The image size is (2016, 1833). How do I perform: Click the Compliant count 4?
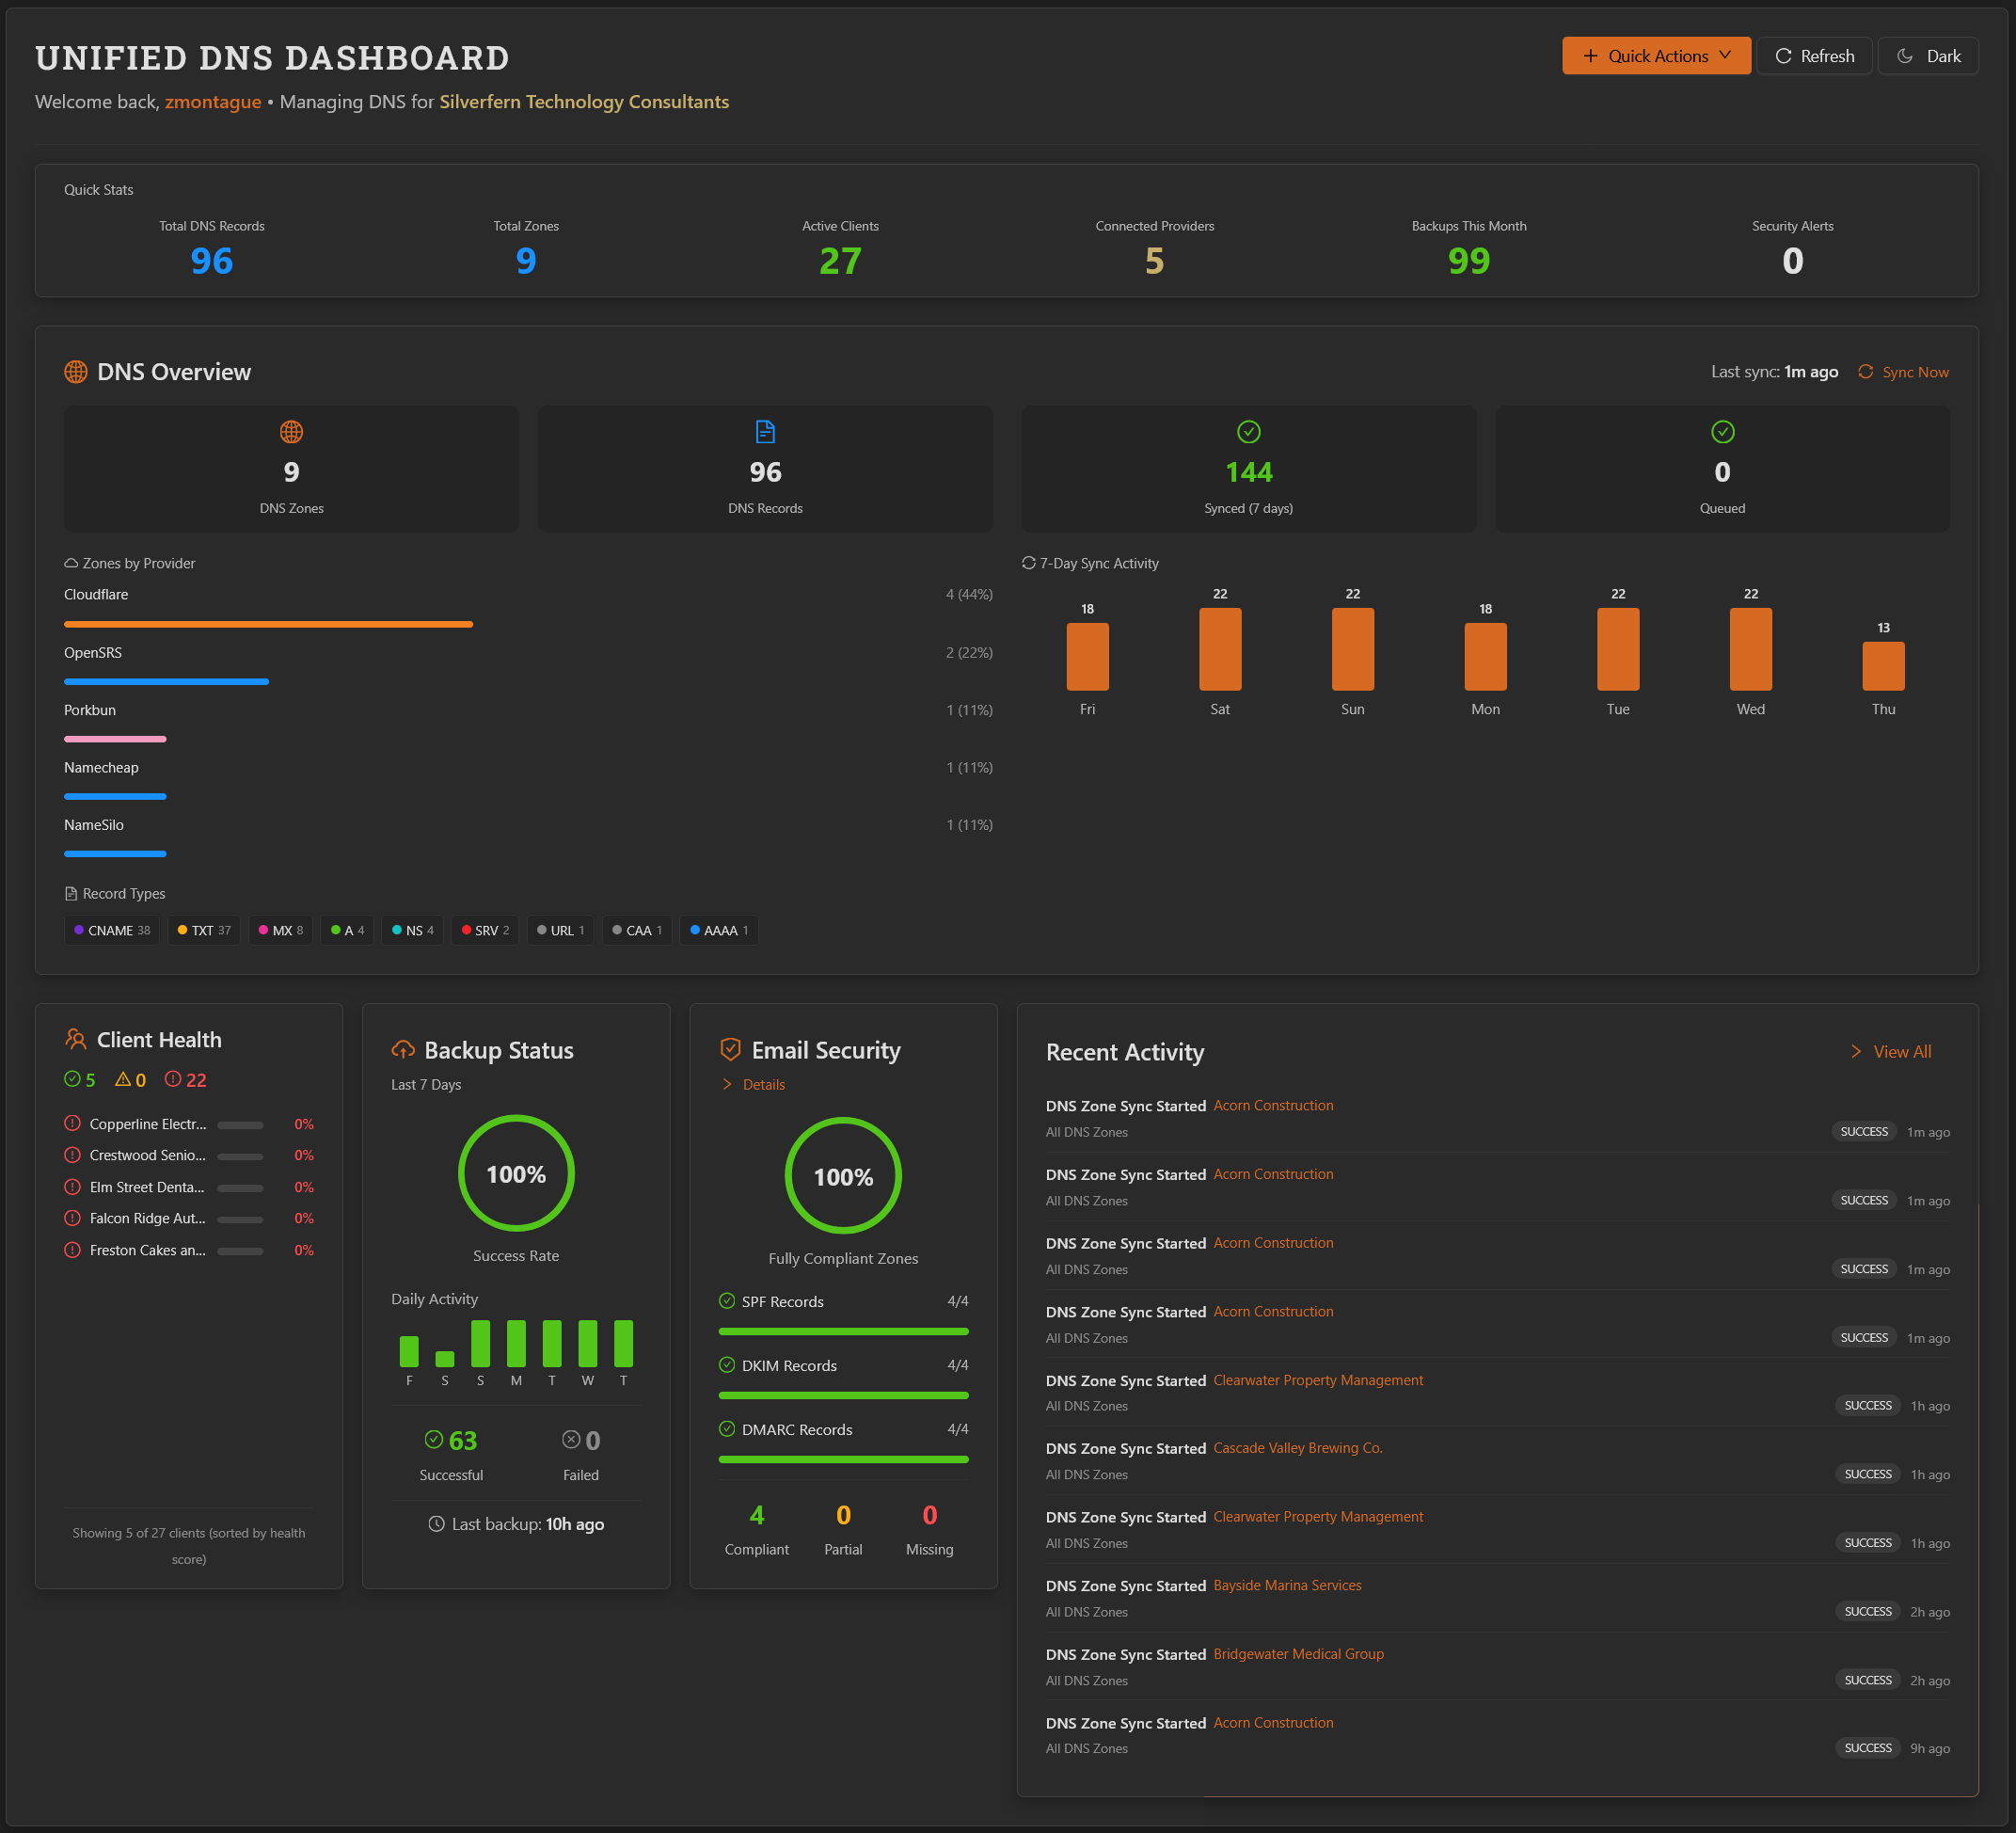pos(757,1515)
